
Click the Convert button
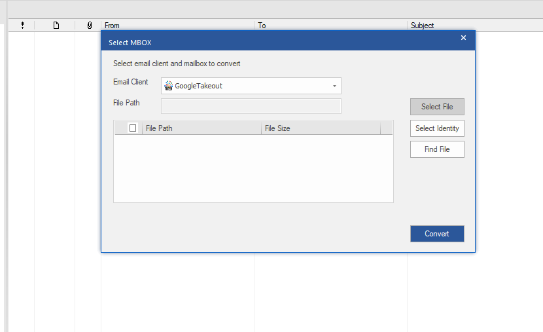coord(437,234)
